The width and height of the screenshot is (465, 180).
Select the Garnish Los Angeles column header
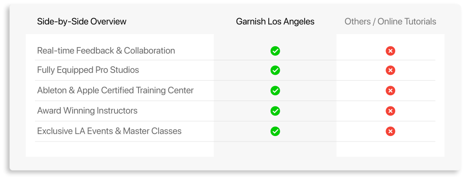pos(275,22)
